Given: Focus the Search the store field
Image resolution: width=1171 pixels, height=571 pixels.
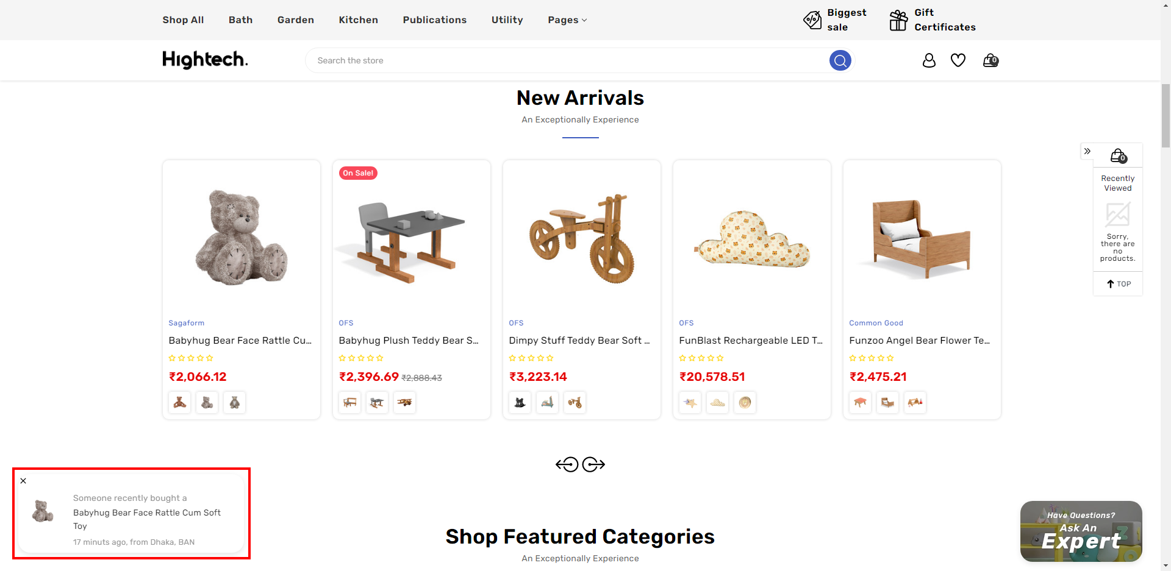Looking at the screenshot, I should (x=567, y=60).
